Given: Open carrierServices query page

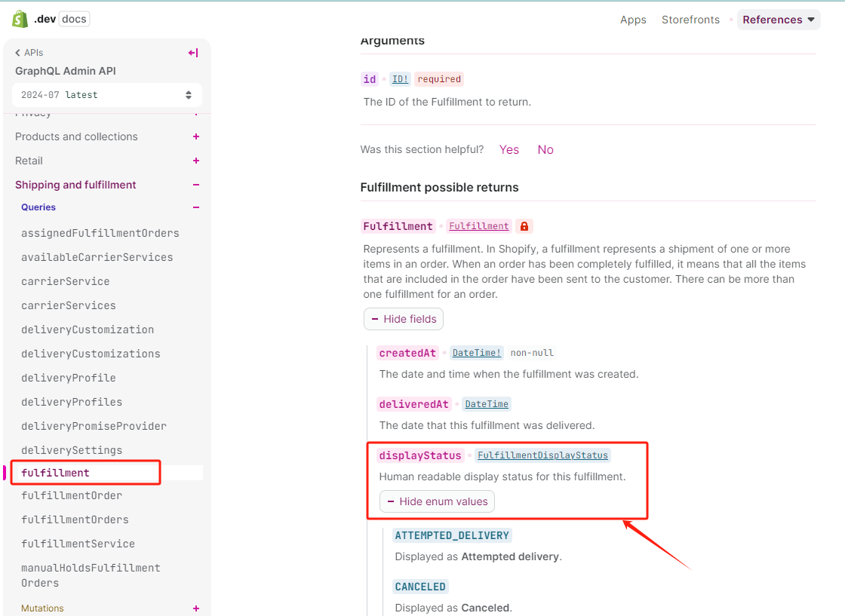Looking at the screenshot, I should tap(69, 306).
